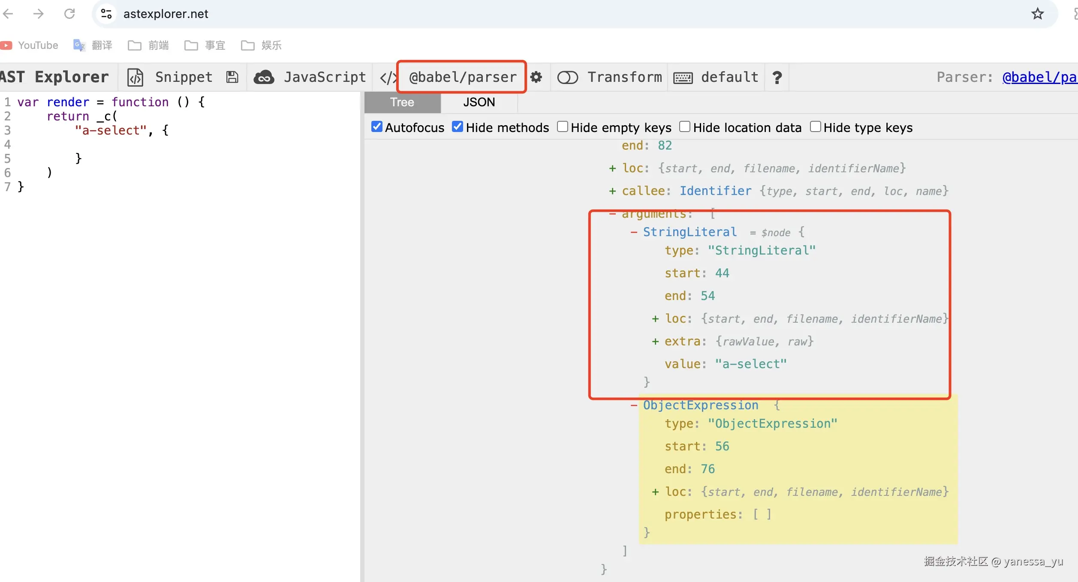Screen dimensions: 1078x582
Task: Switch to the JSON tab
Action: (479, 102)
